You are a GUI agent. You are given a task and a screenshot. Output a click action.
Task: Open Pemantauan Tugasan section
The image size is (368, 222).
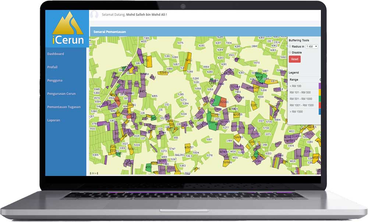pos(64,107)
